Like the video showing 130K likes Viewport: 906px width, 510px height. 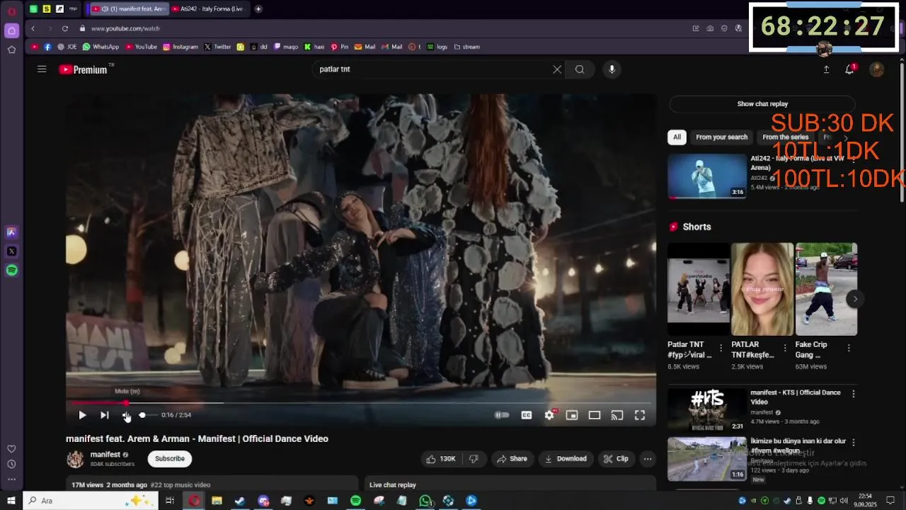pyautogui.click(x=440, y=459)
